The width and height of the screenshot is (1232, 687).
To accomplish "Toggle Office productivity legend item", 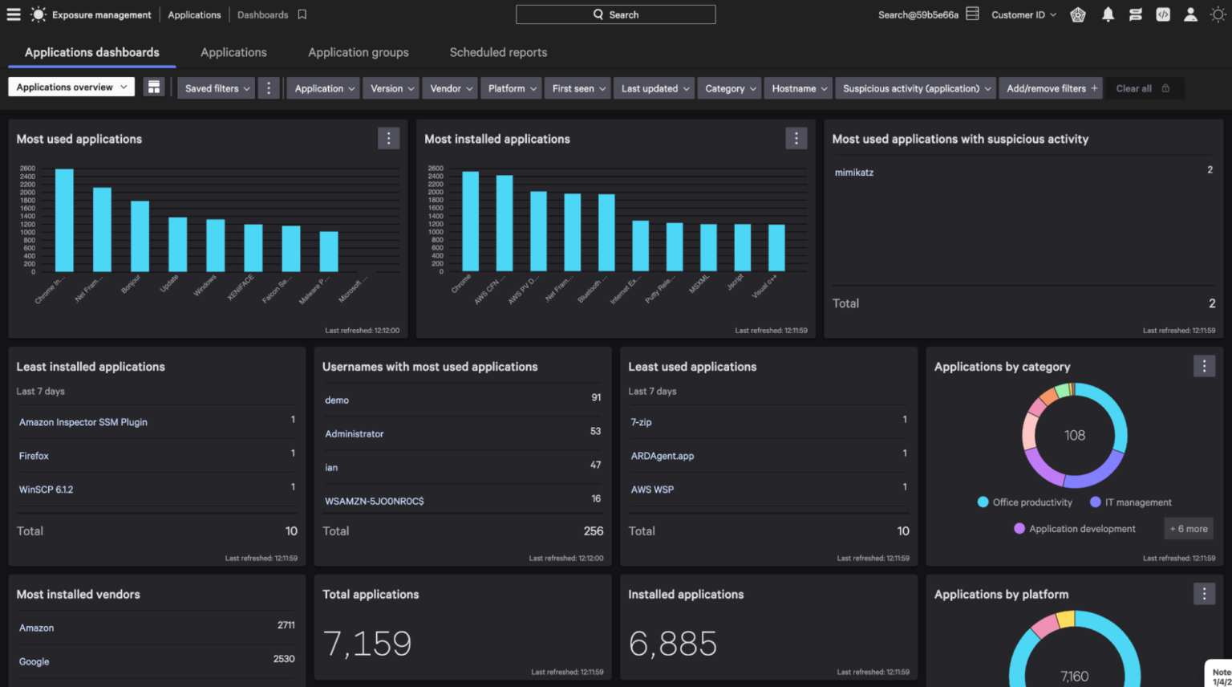I will [1025, 502].
